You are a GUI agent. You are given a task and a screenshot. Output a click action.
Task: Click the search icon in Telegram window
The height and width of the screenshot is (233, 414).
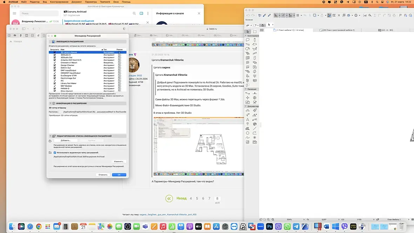[134, 13]
